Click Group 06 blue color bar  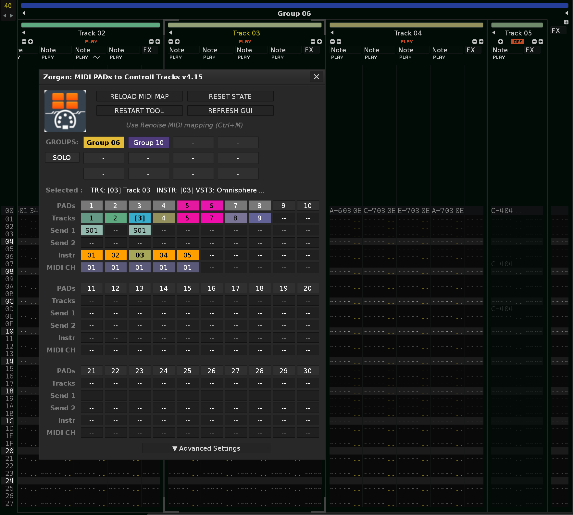coord(294,6)
